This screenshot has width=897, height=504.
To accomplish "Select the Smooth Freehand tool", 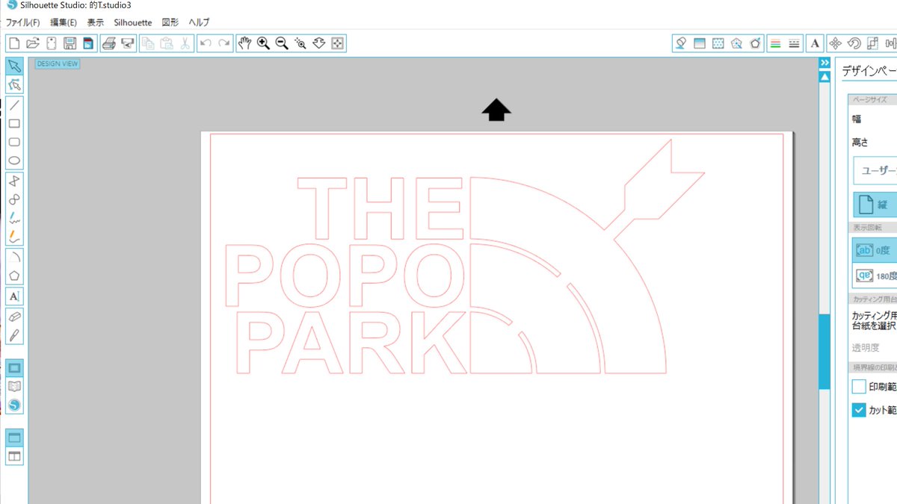I will pos(14,237).
